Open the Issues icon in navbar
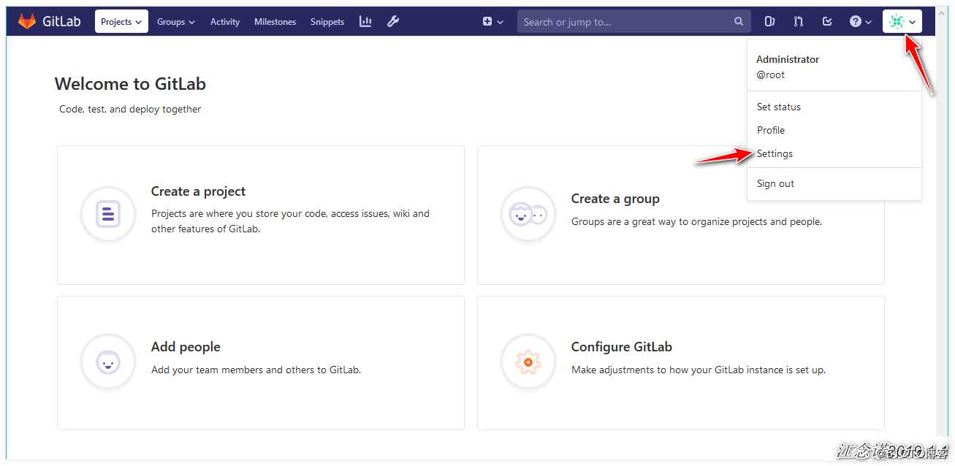The width and height of the screenshot is (955, 466). click(769, 21)
